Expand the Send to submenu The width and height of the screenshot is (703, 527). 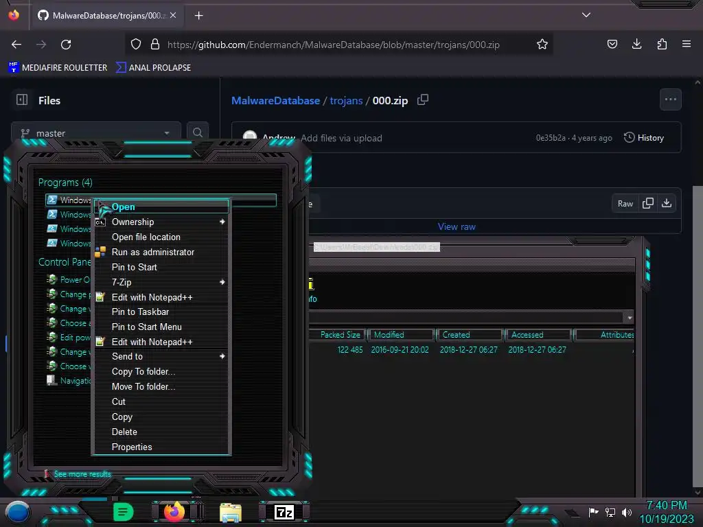pos(161,357)
